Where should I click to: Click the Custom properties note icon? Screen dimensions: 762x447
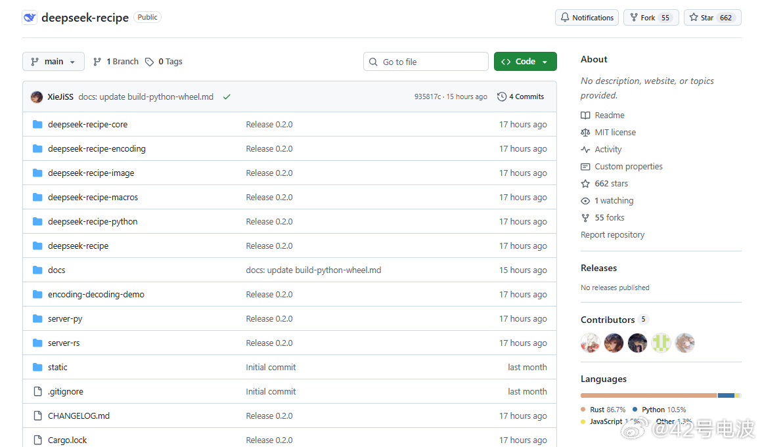click(x=585, y=167)
